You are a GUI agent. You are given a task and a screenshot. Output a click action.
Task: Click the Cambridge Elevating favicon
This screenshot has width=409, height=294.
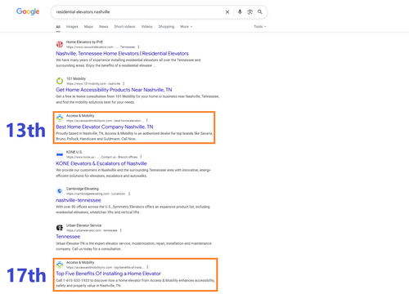tap(60, 191)
